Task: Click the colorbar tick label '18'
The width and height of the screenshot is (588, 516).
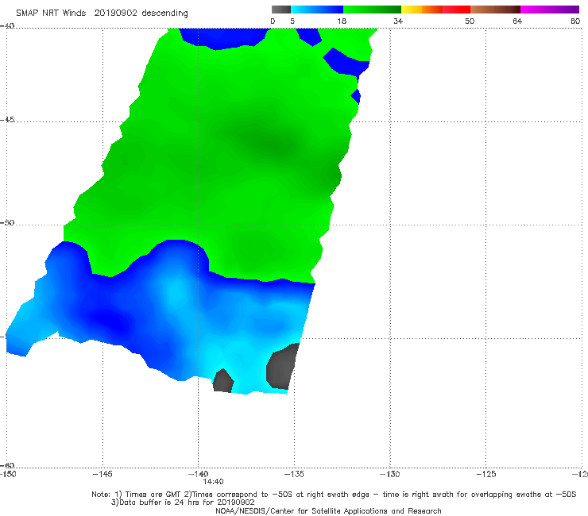Action: (342, 21)
